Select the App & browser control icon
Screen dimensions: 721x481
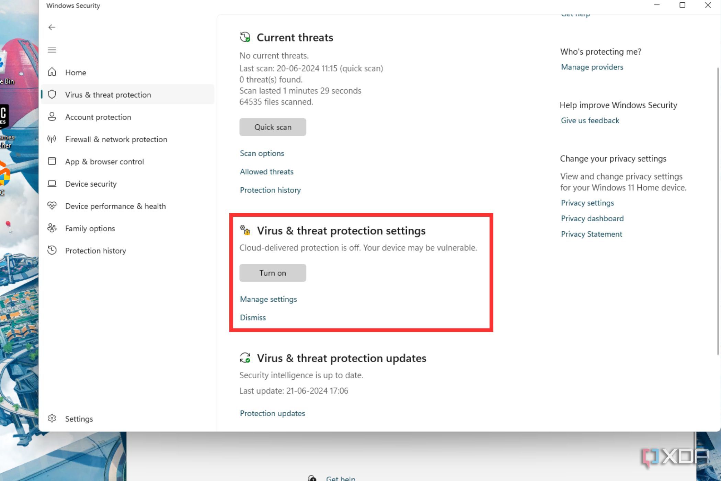click(x=52, y=161)
